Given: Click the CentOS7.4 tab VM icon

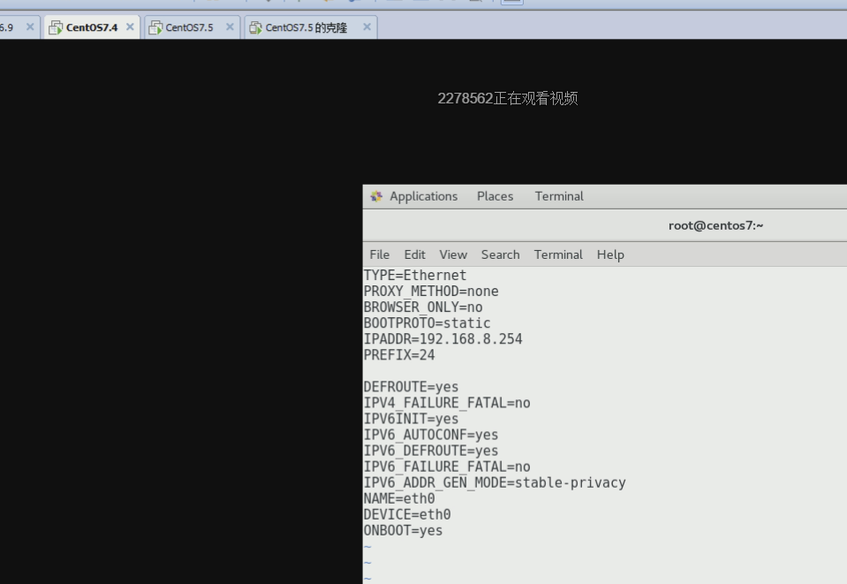Looking at the screenshot, I should (x=55, y=27).
